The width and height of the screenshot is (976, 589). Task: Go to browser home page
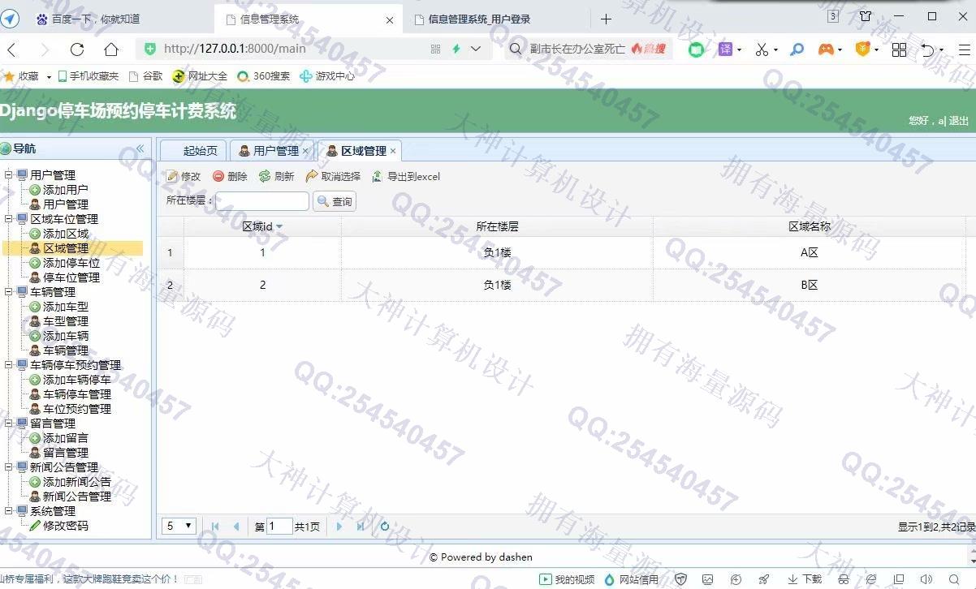coord(111,49)
